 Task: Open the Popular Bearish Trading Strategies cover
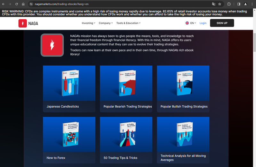(126, 83)
